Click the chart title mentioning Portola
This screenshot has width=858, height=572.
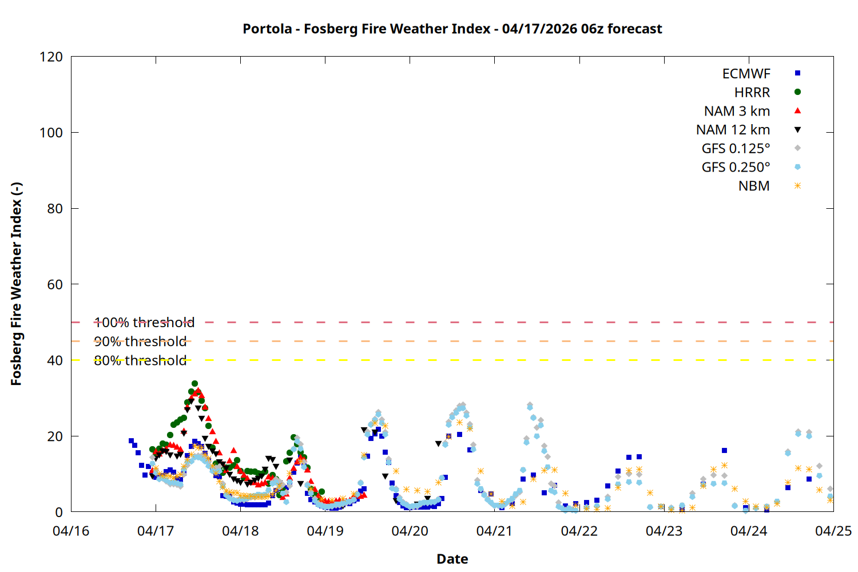click(452, 29)
